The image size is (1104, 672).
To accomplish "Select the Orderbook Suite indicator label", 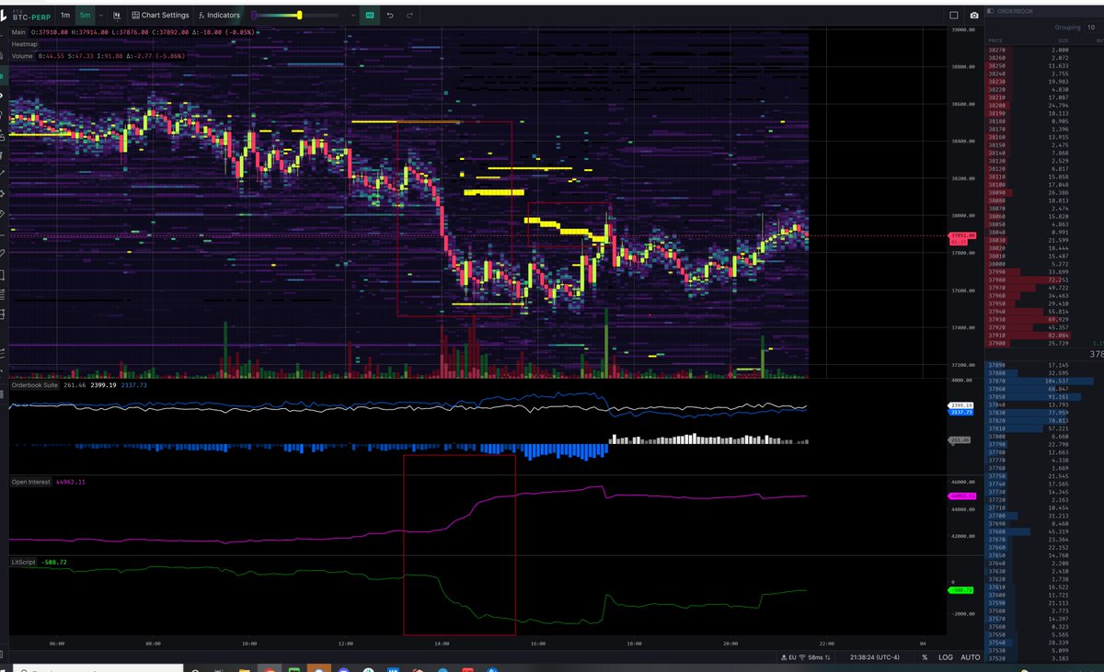I will (36, 385).
